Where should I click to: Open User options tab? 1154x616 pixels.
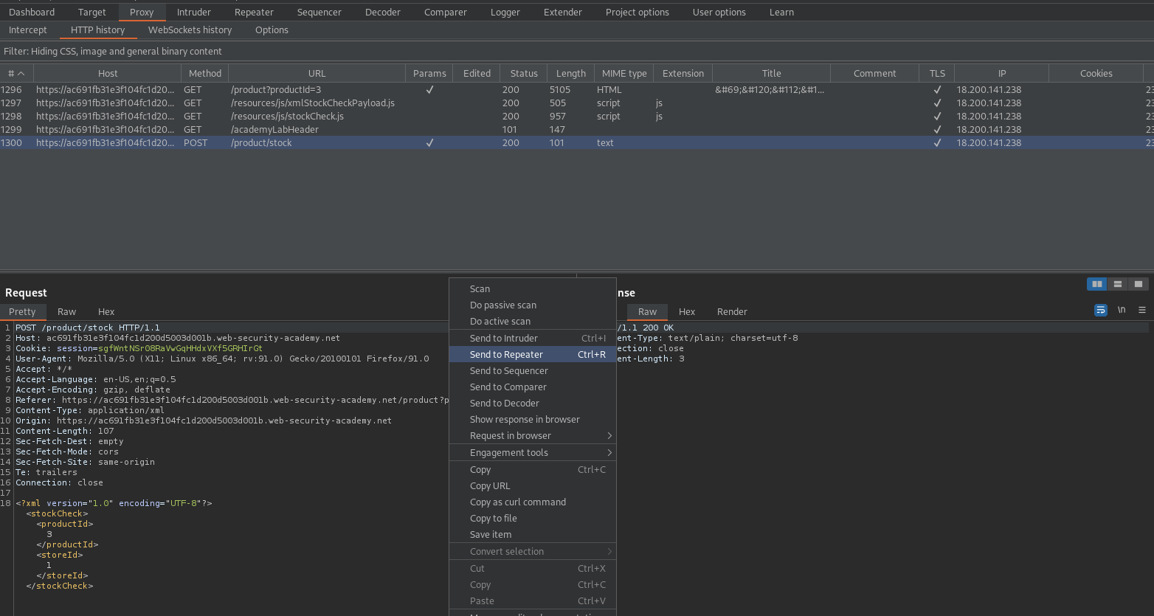point(719,13)
